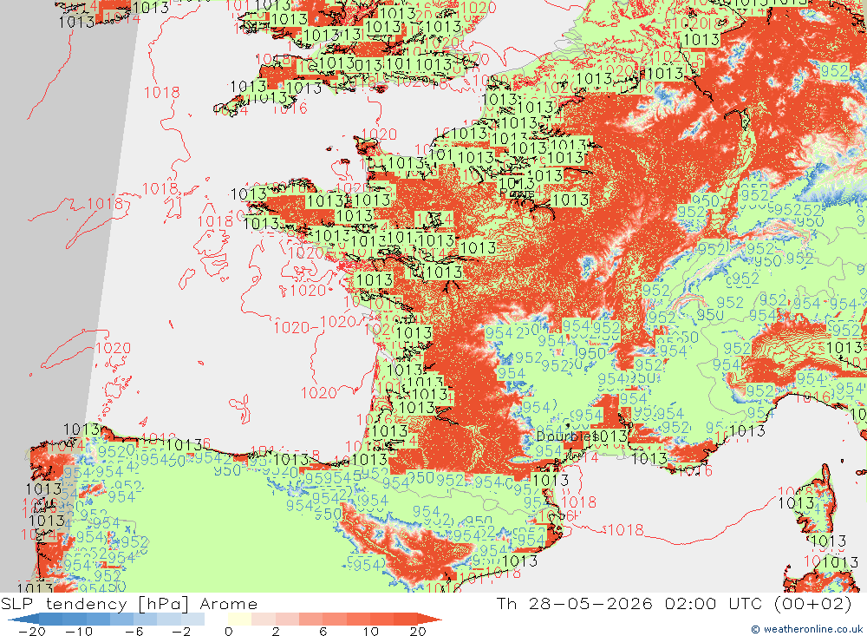
Task: Click the positive '20' legend scale label
Action: click(418, 632)
